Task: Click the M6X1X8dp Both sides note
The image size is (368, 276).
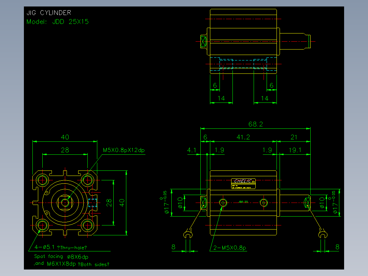Action: coord(72,264)
